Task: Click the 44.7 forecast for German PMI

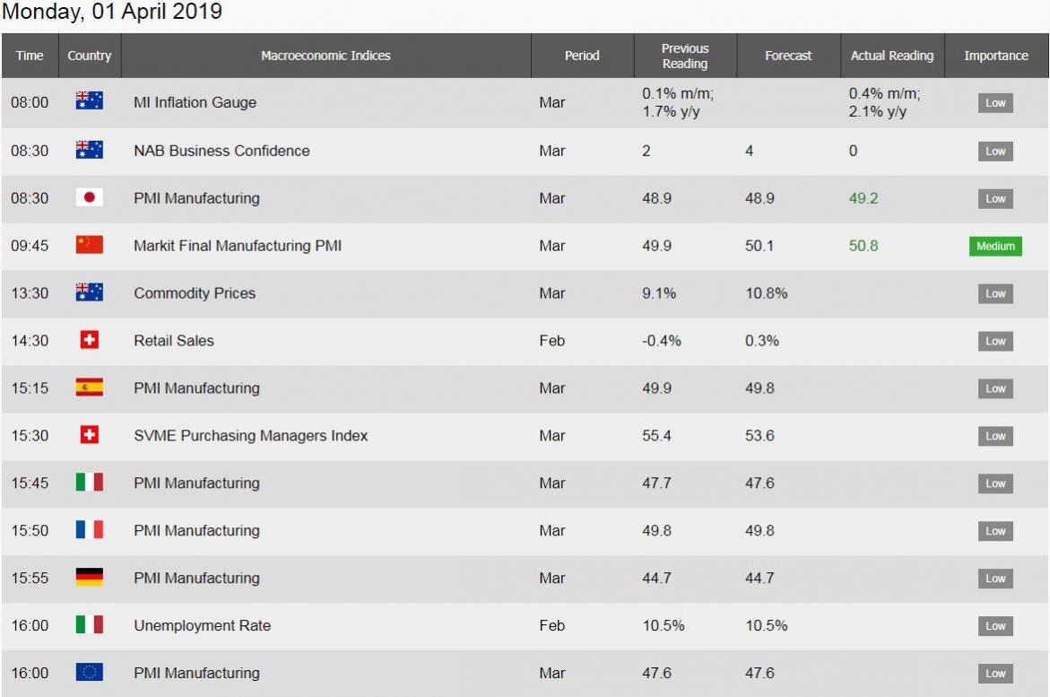Action: [x=759, y=579]
